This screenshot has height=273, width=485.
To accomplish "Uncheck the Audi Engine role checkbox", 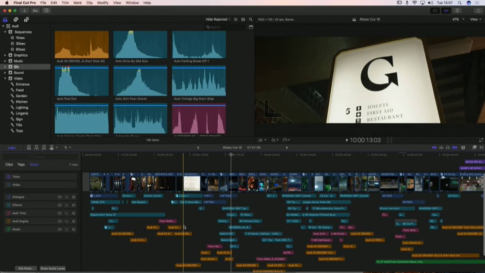I will tap(8, 222).
